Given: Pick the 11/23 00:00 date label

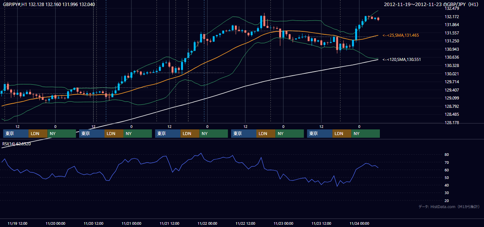Looking at the screenshot, I should coord(283,223).
